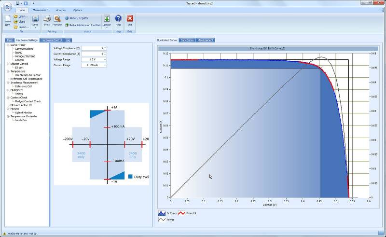Select Reference Cell under Irradiance Measurement
The height and width of the screenshot is (237, 386).
(23, 86)
